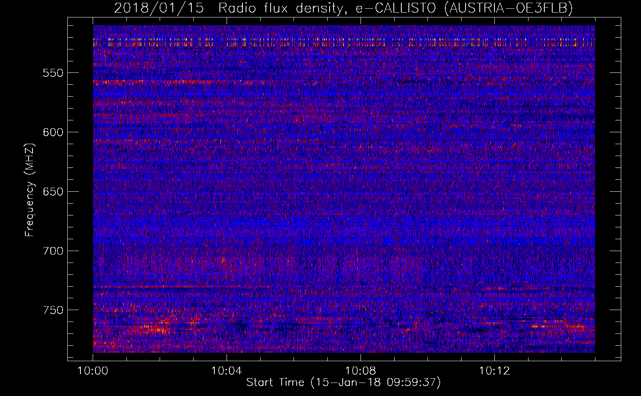
Task: Select the '600' frequency axis label
Action: point(53,132)
